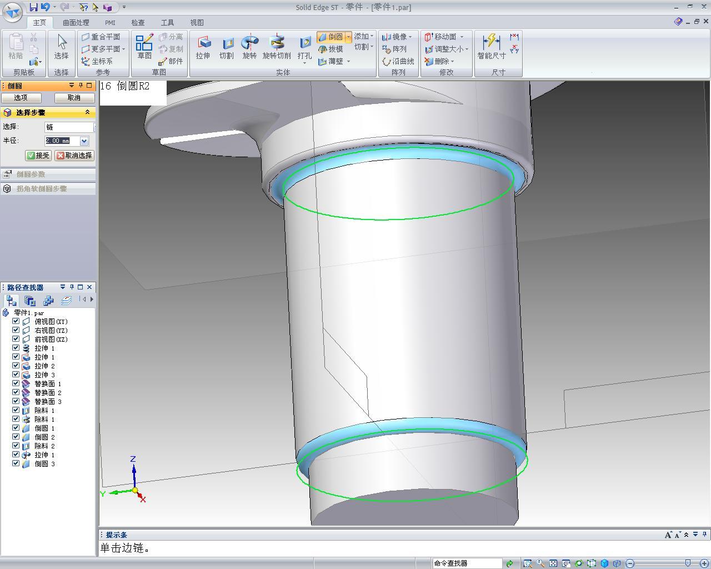The width and height of the screenshot is (711, 569).
Task: Activate the 倒圆 (Round) command
Action: pos(331,37)
